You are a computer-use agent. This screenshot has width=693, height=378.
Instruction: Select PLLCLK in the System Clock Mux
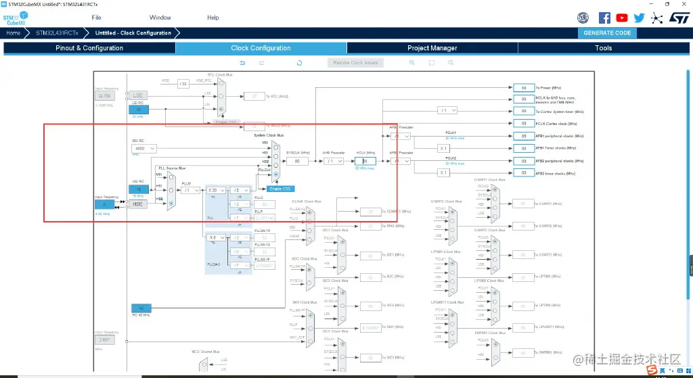pos(276,175)
